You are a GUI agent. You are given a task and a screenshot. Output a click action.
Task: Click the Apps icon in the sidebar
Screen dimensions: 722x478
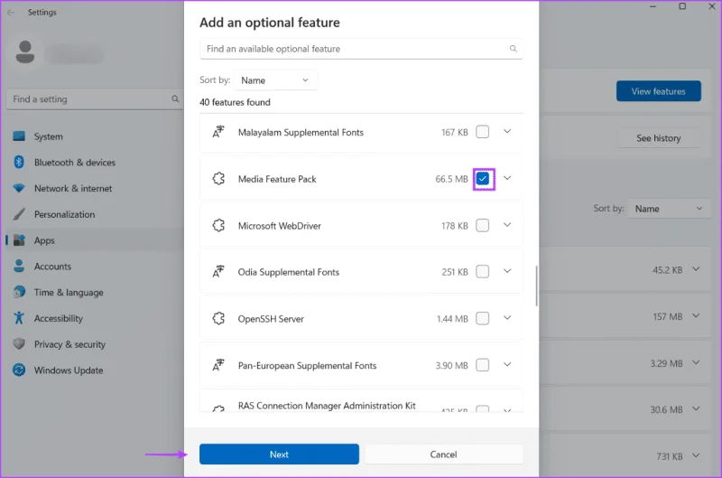pyautogui.click(x=19, y=240)
